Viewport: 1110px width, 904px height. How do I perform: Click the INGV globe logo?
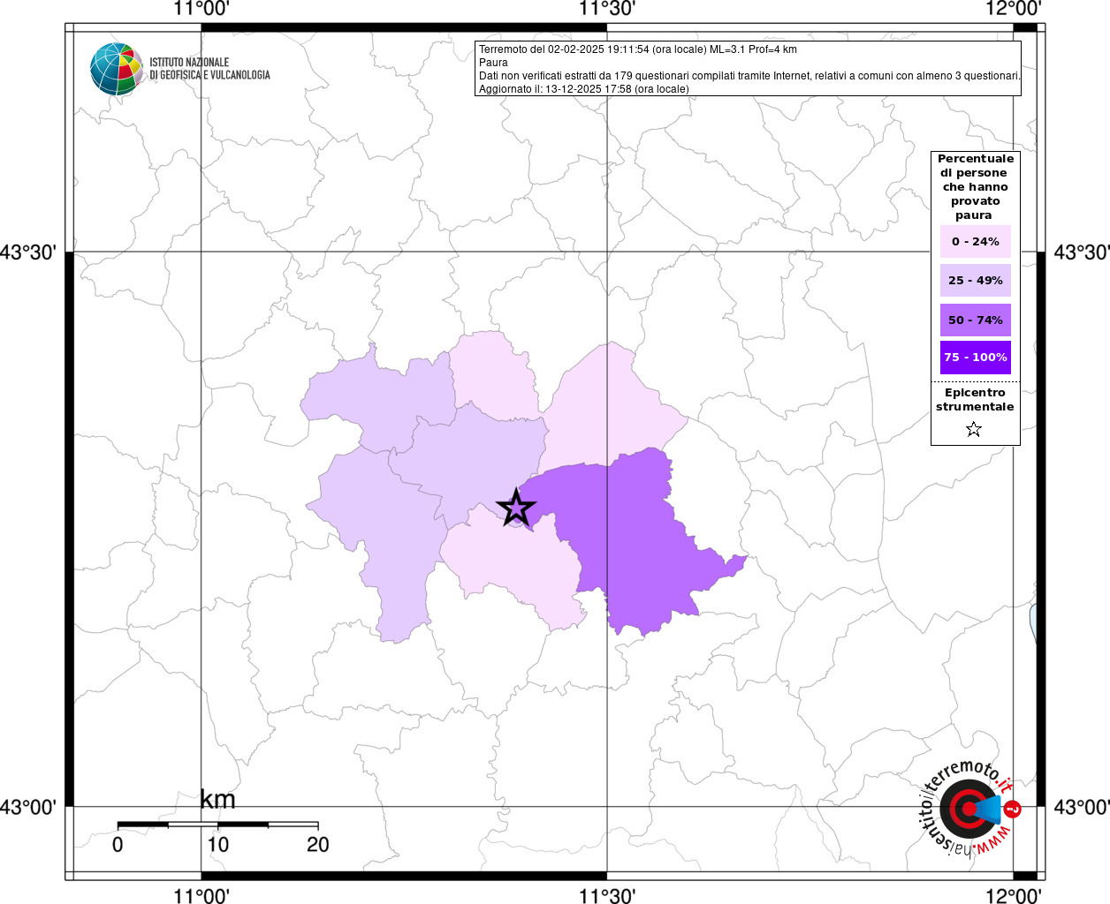pos(117,69)
